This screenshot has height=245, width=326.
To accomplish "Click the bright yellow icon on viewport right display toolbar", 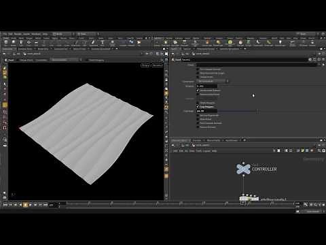I will click(x=166, y=93).
